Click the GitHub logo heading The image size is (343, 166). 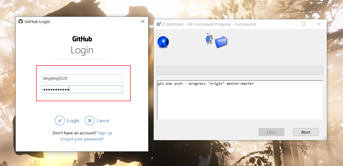tap(82, 39)
